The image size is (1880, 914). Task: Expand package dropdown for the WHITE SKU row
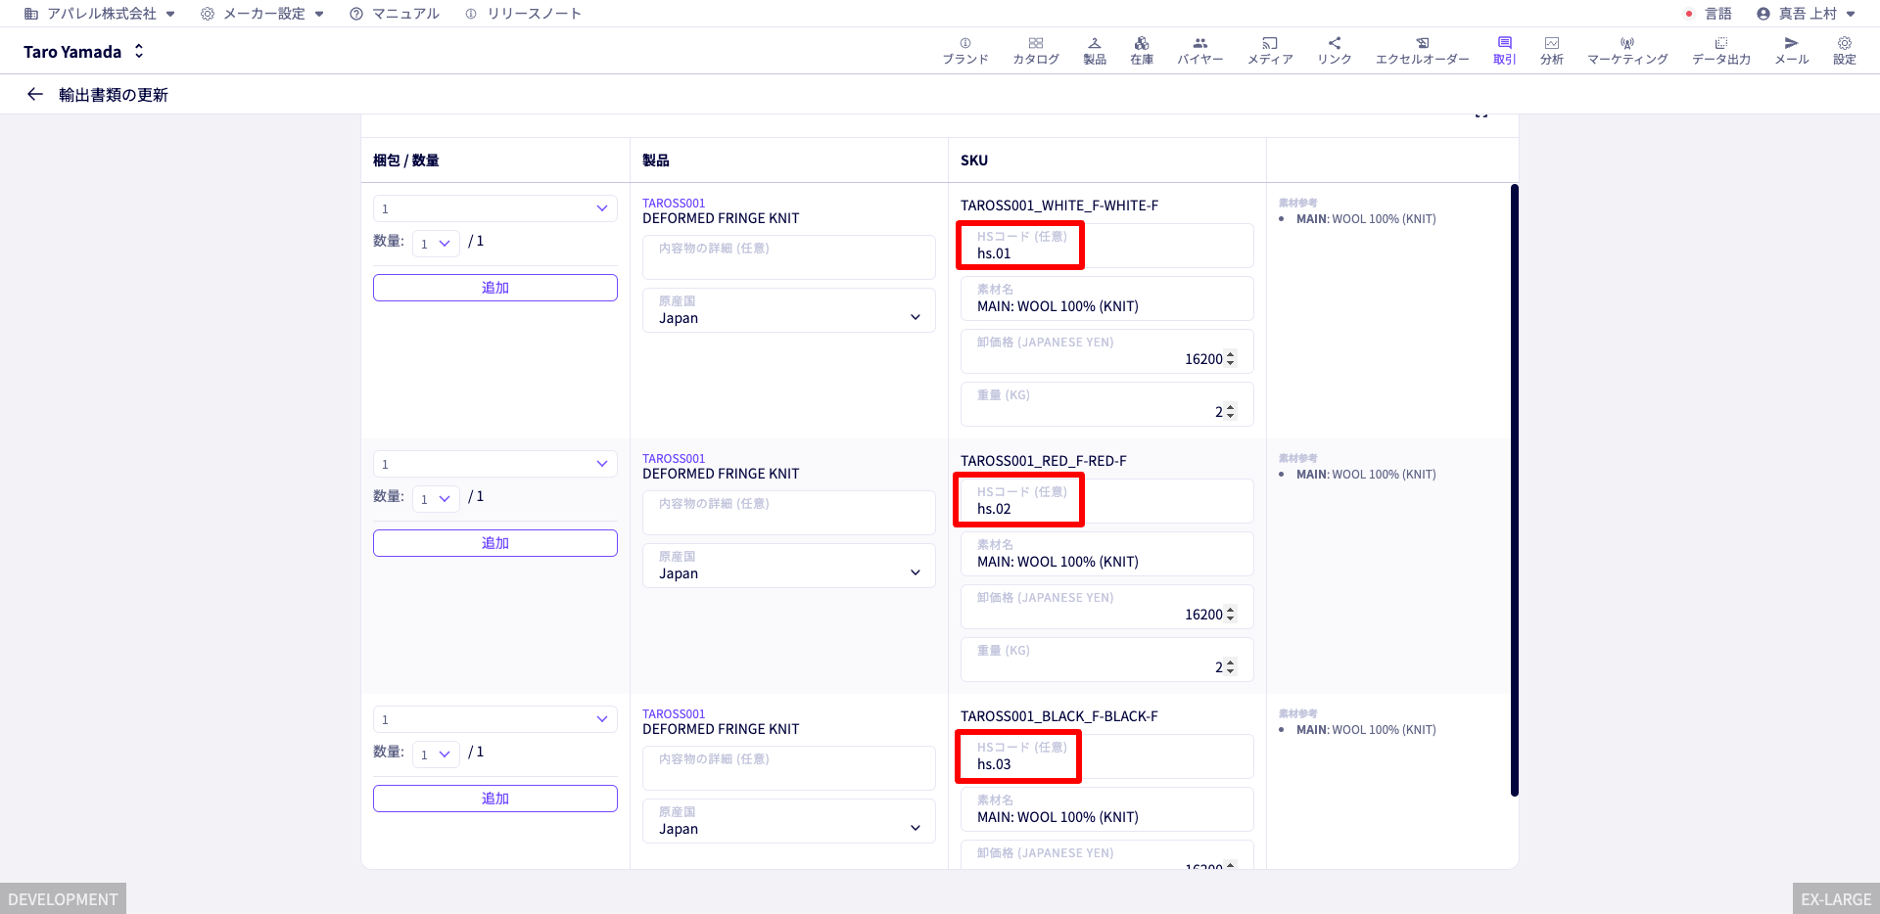(x=495, y=208)
